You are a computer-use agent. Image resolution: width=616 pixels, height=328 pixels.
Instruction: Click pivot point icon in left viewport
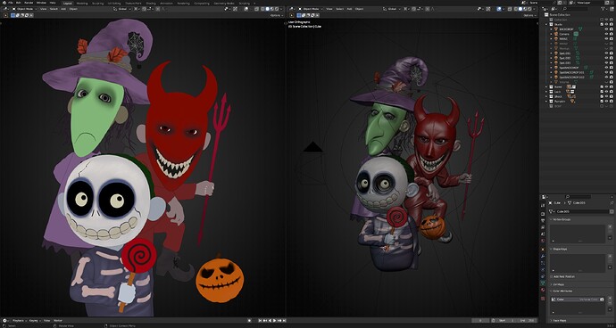click(x=136, y=9)
